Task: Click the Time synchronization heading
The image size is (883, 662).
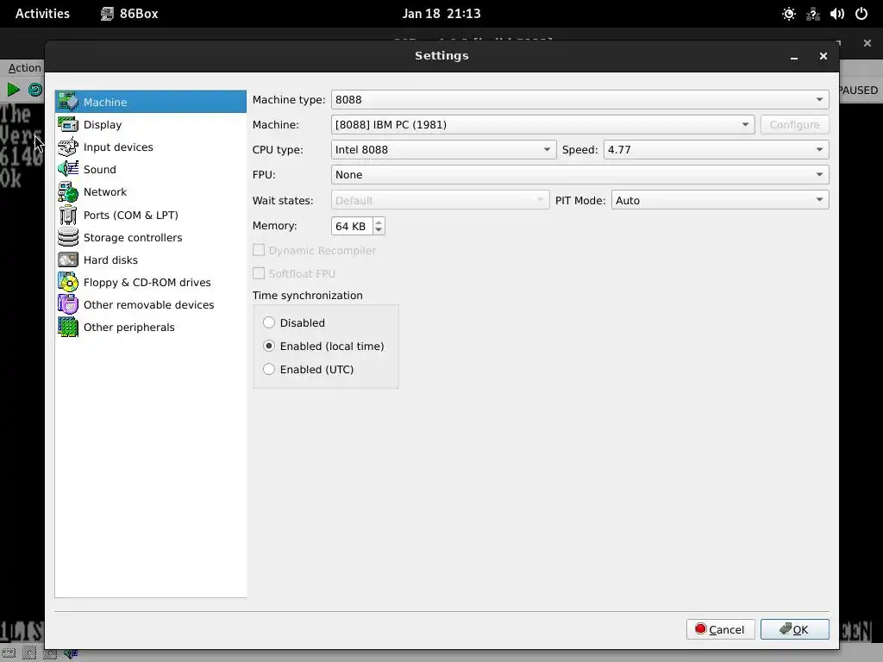Action: [x=308, y=296]
